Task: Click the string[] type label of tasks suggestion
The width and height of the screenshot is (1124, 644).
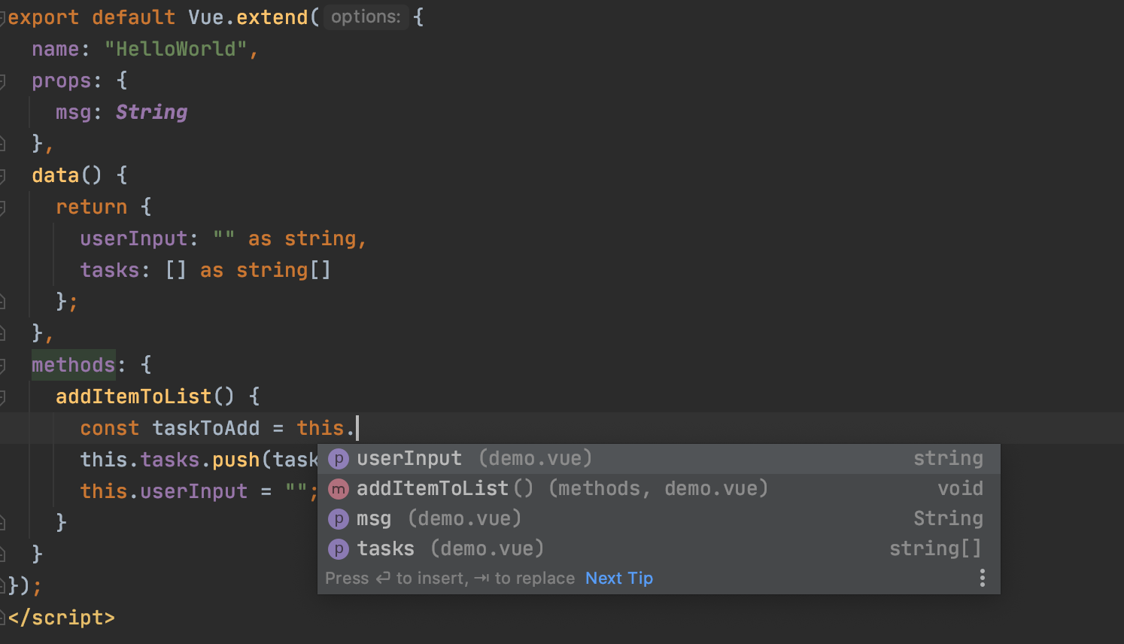Action: (x=936, y=548)
